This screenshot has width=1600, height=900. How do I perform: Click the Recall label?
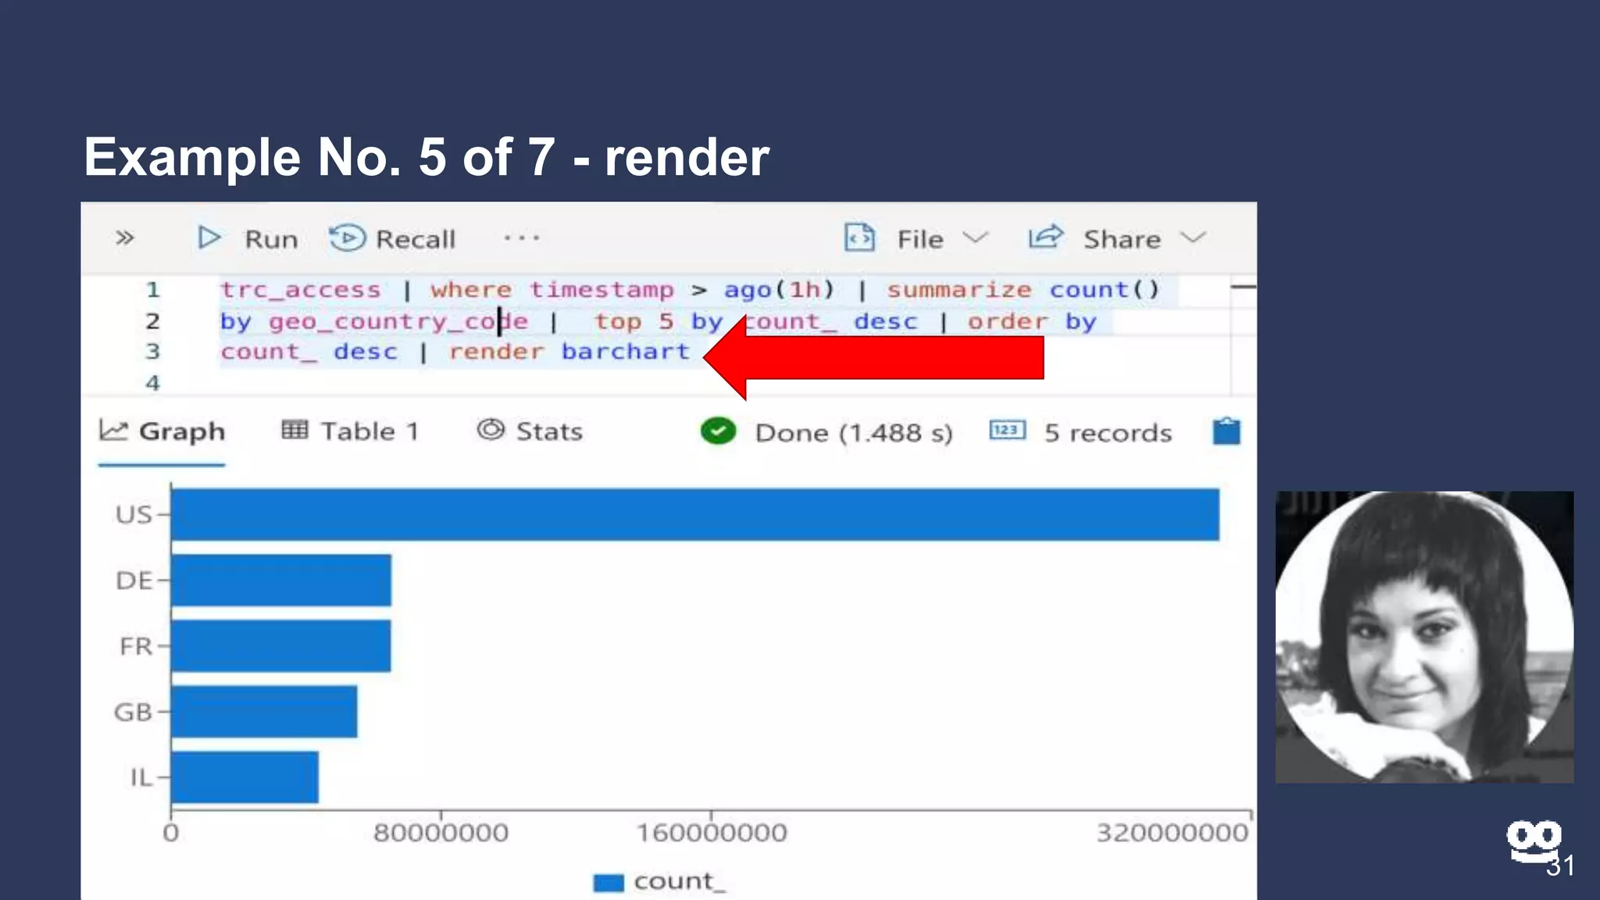coord(415,239)
